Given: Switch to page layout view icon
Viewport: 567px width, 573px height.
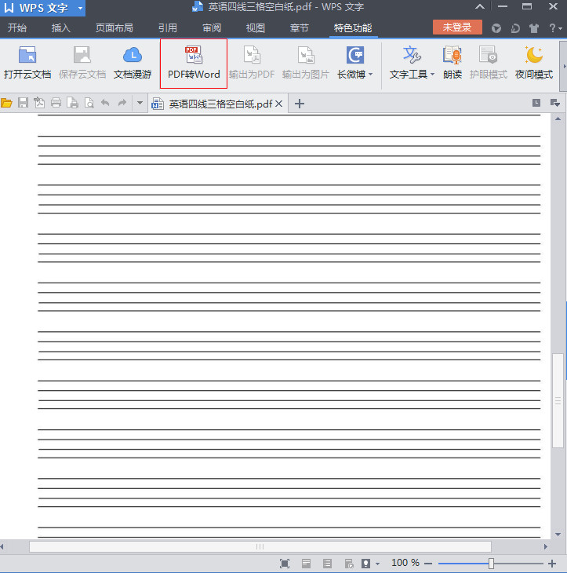Looking at the screenshot, I should click(306, 564).
